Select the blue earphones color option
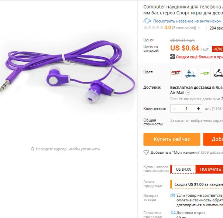223x218 pixels. pos(190,74)
